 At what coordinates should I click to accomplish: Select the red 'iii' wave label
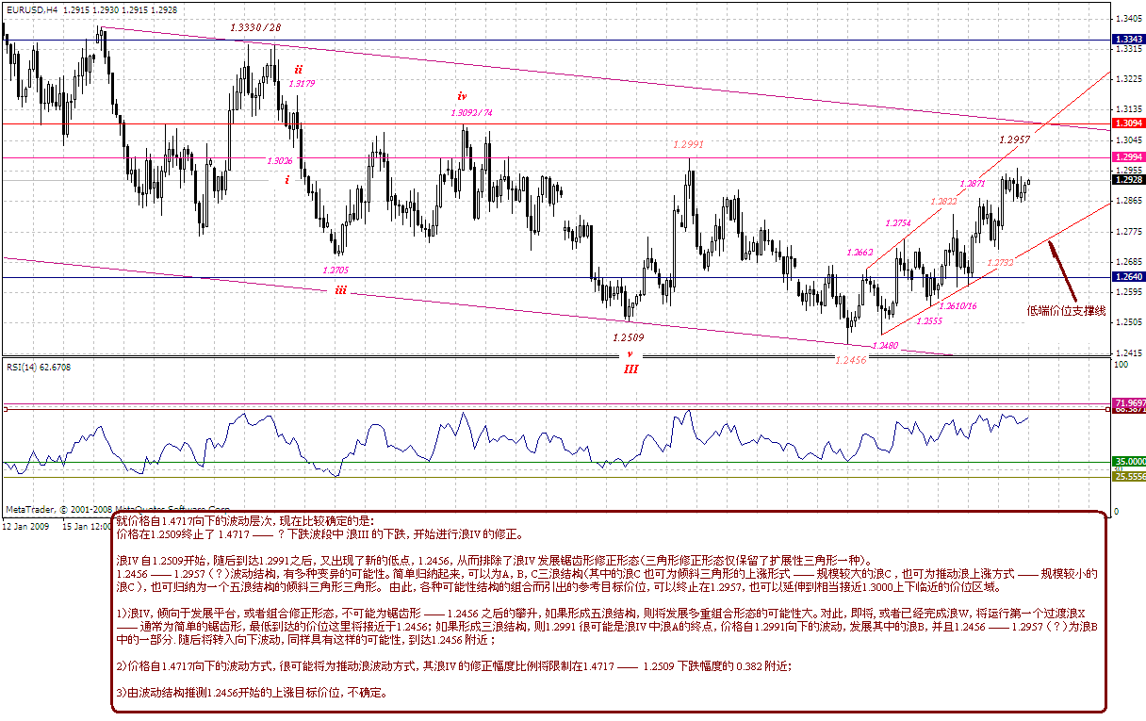tap(341, 290)
